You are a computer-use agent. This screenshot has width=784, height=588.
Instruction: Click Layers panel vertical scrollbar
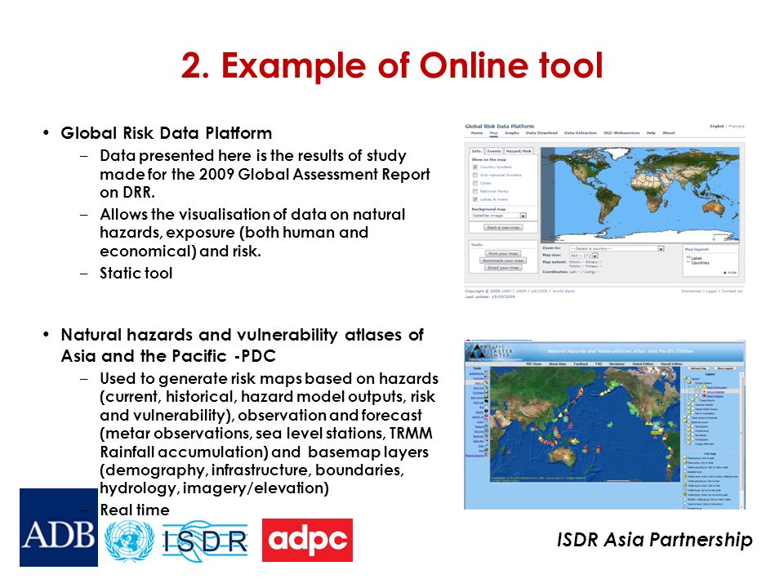742,440
